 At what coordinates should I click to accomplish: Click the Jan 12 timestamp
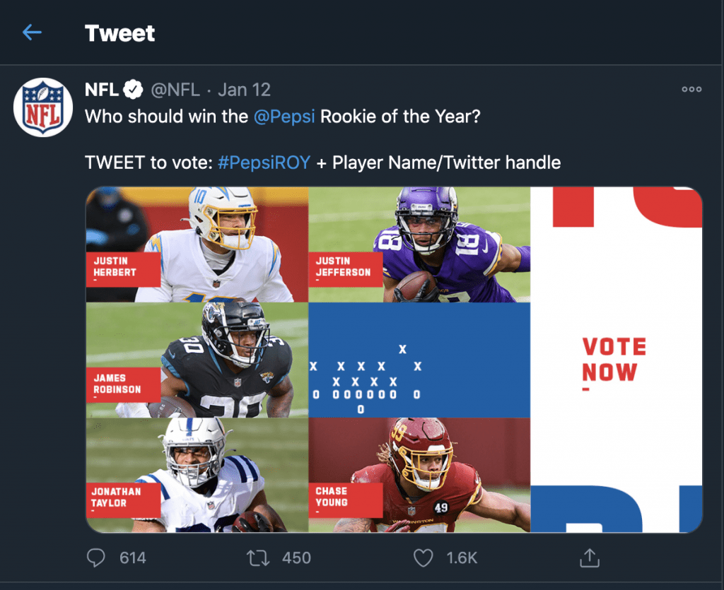pos(243,90)
